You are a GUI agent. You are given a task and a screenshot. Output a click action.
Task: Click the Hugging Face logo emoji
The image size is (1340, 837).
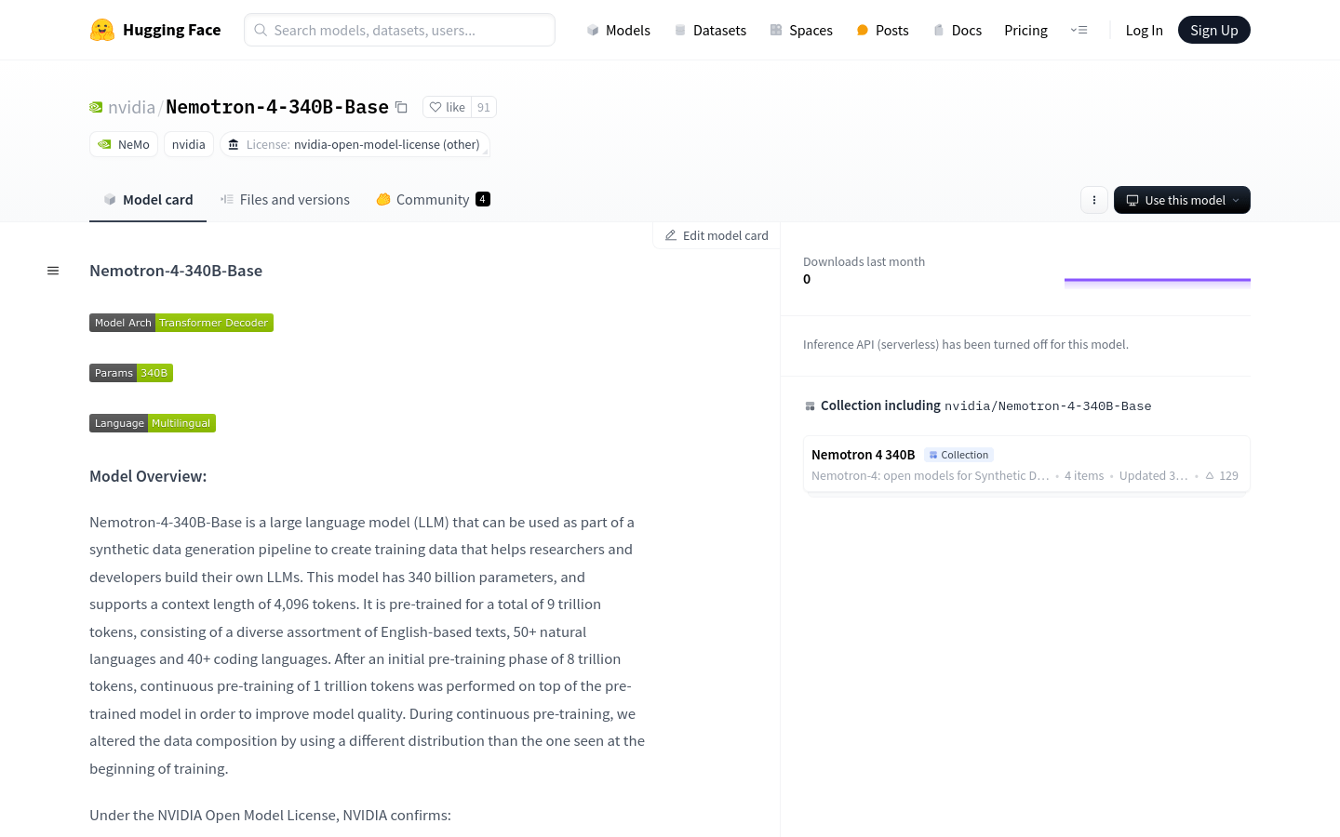(102, 30)
